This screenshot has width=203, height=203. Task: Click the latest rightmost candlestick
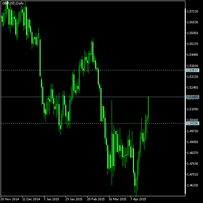pos(149,109)
